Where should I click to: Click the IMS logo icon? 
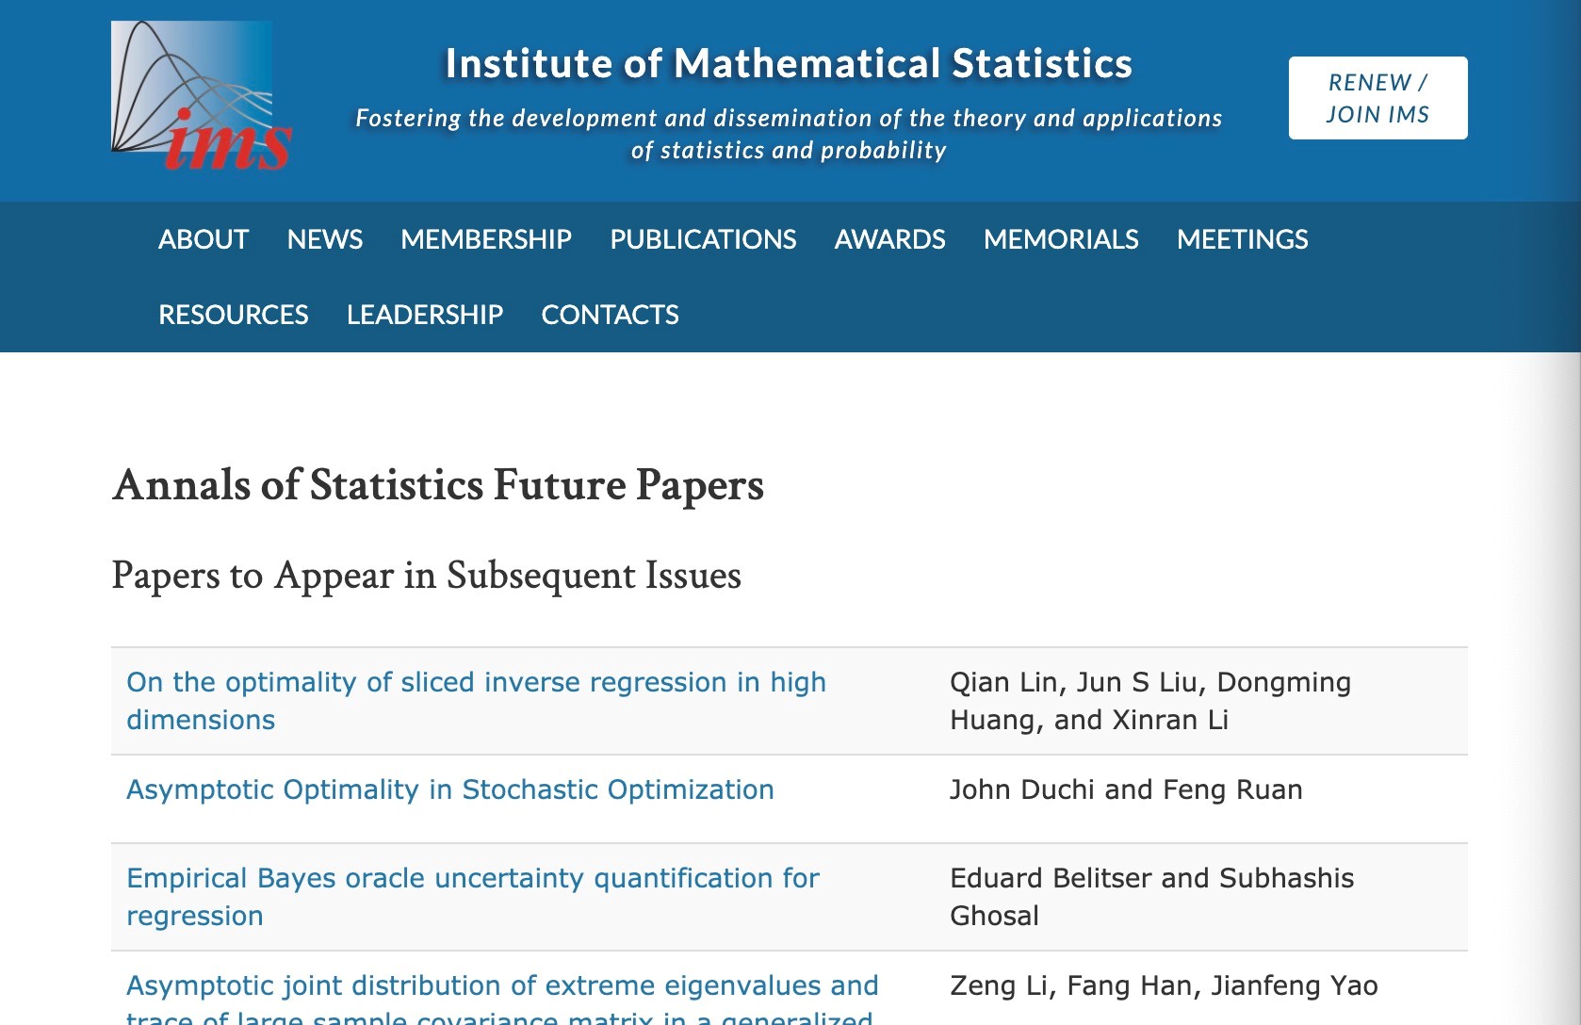tap(201, 96)
